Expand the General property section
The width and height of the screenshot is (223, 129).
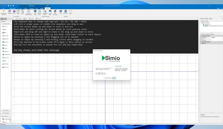coord(201,43)
